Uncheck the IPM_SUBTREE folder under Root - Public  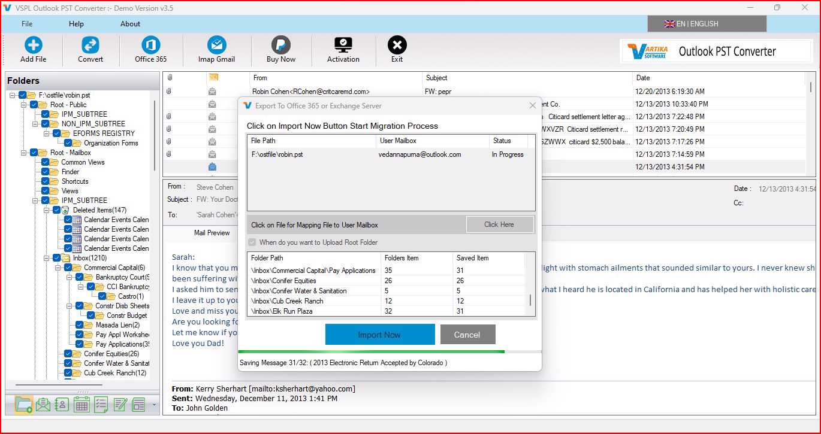[x=46, y=114]
